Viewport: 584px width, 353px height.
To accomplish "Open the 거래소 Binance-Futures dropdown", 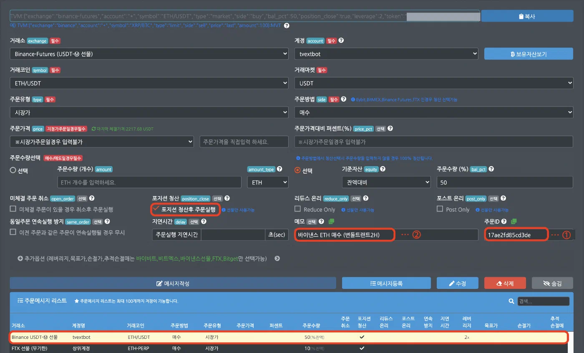I will 149,54.
